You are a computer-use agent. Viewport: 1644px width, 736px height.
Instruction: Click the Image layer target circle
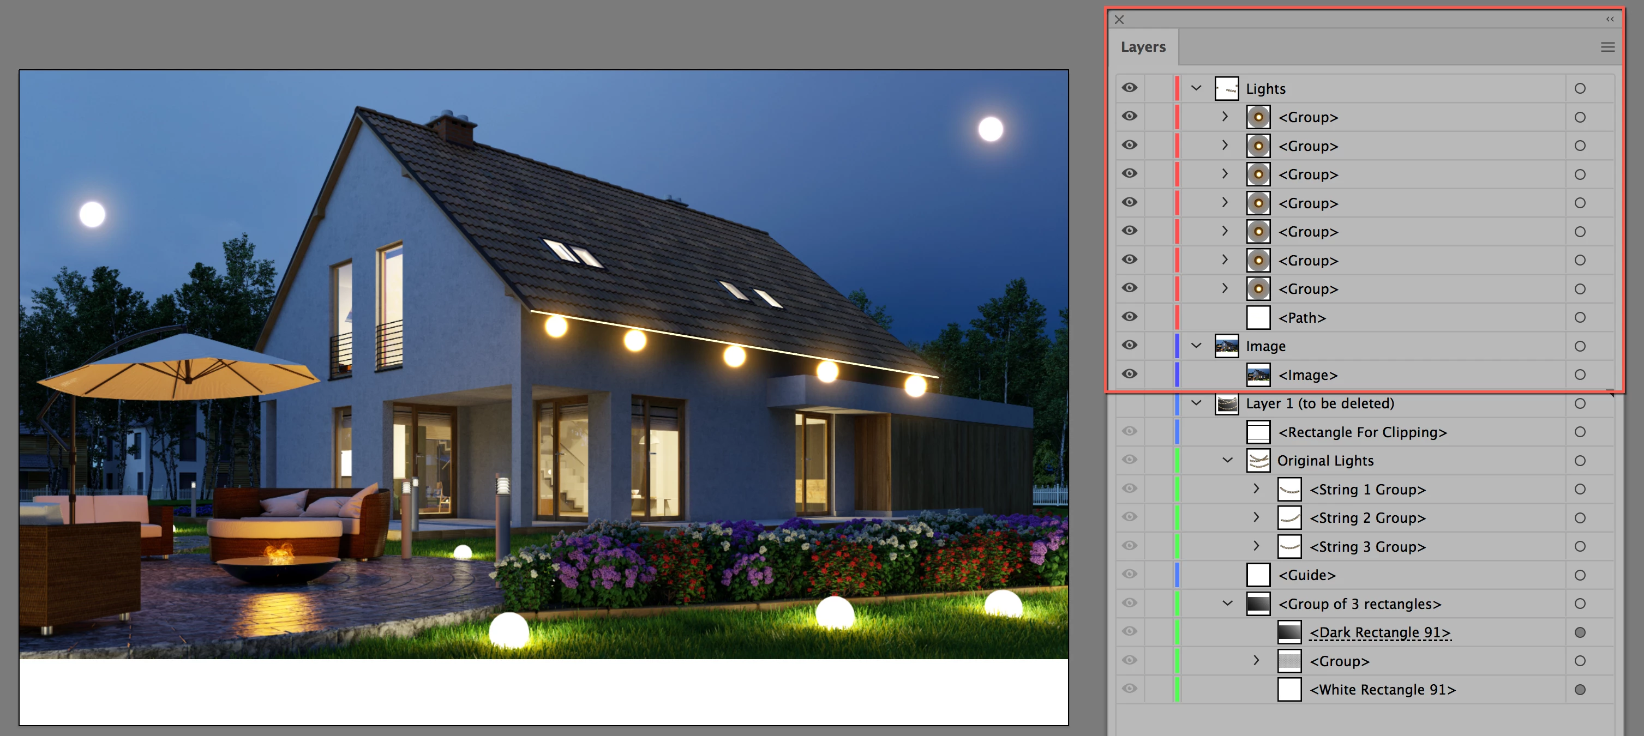pyautogui.click(x=1580, y=346)
